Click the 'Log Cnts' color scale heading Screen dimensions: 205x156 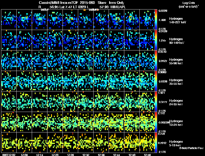click(189, 3)
